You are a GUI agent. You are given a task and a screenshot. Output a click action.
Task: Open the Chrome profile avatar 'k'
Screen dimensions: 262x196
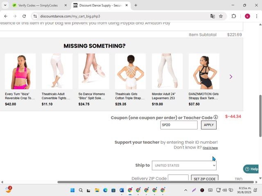[247, 16]
